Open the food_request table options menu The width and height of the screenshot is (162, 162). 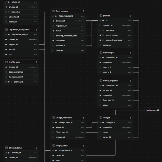(x=84, y=11)
